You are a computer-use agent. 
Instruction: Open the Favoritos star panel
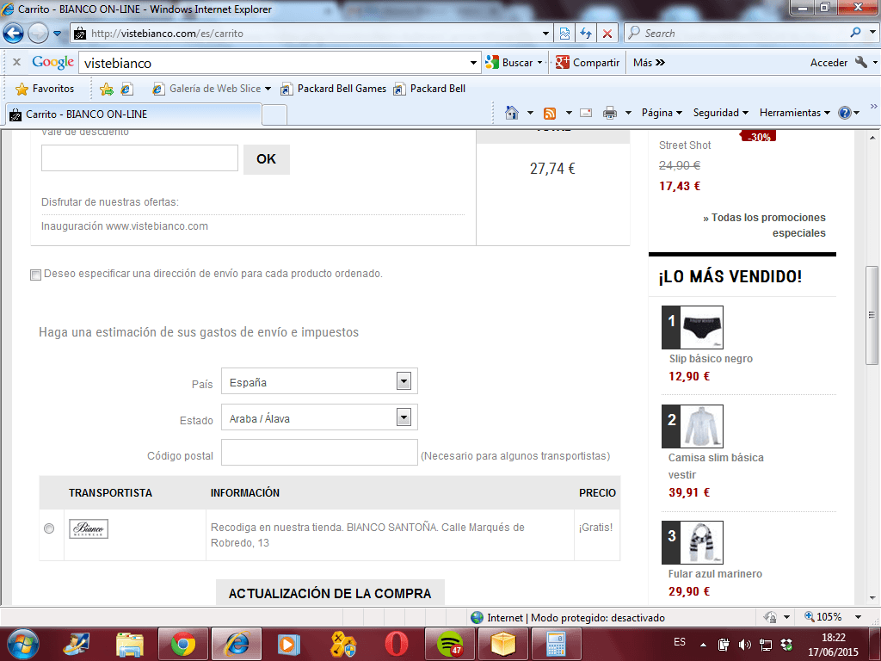(45, 89)
